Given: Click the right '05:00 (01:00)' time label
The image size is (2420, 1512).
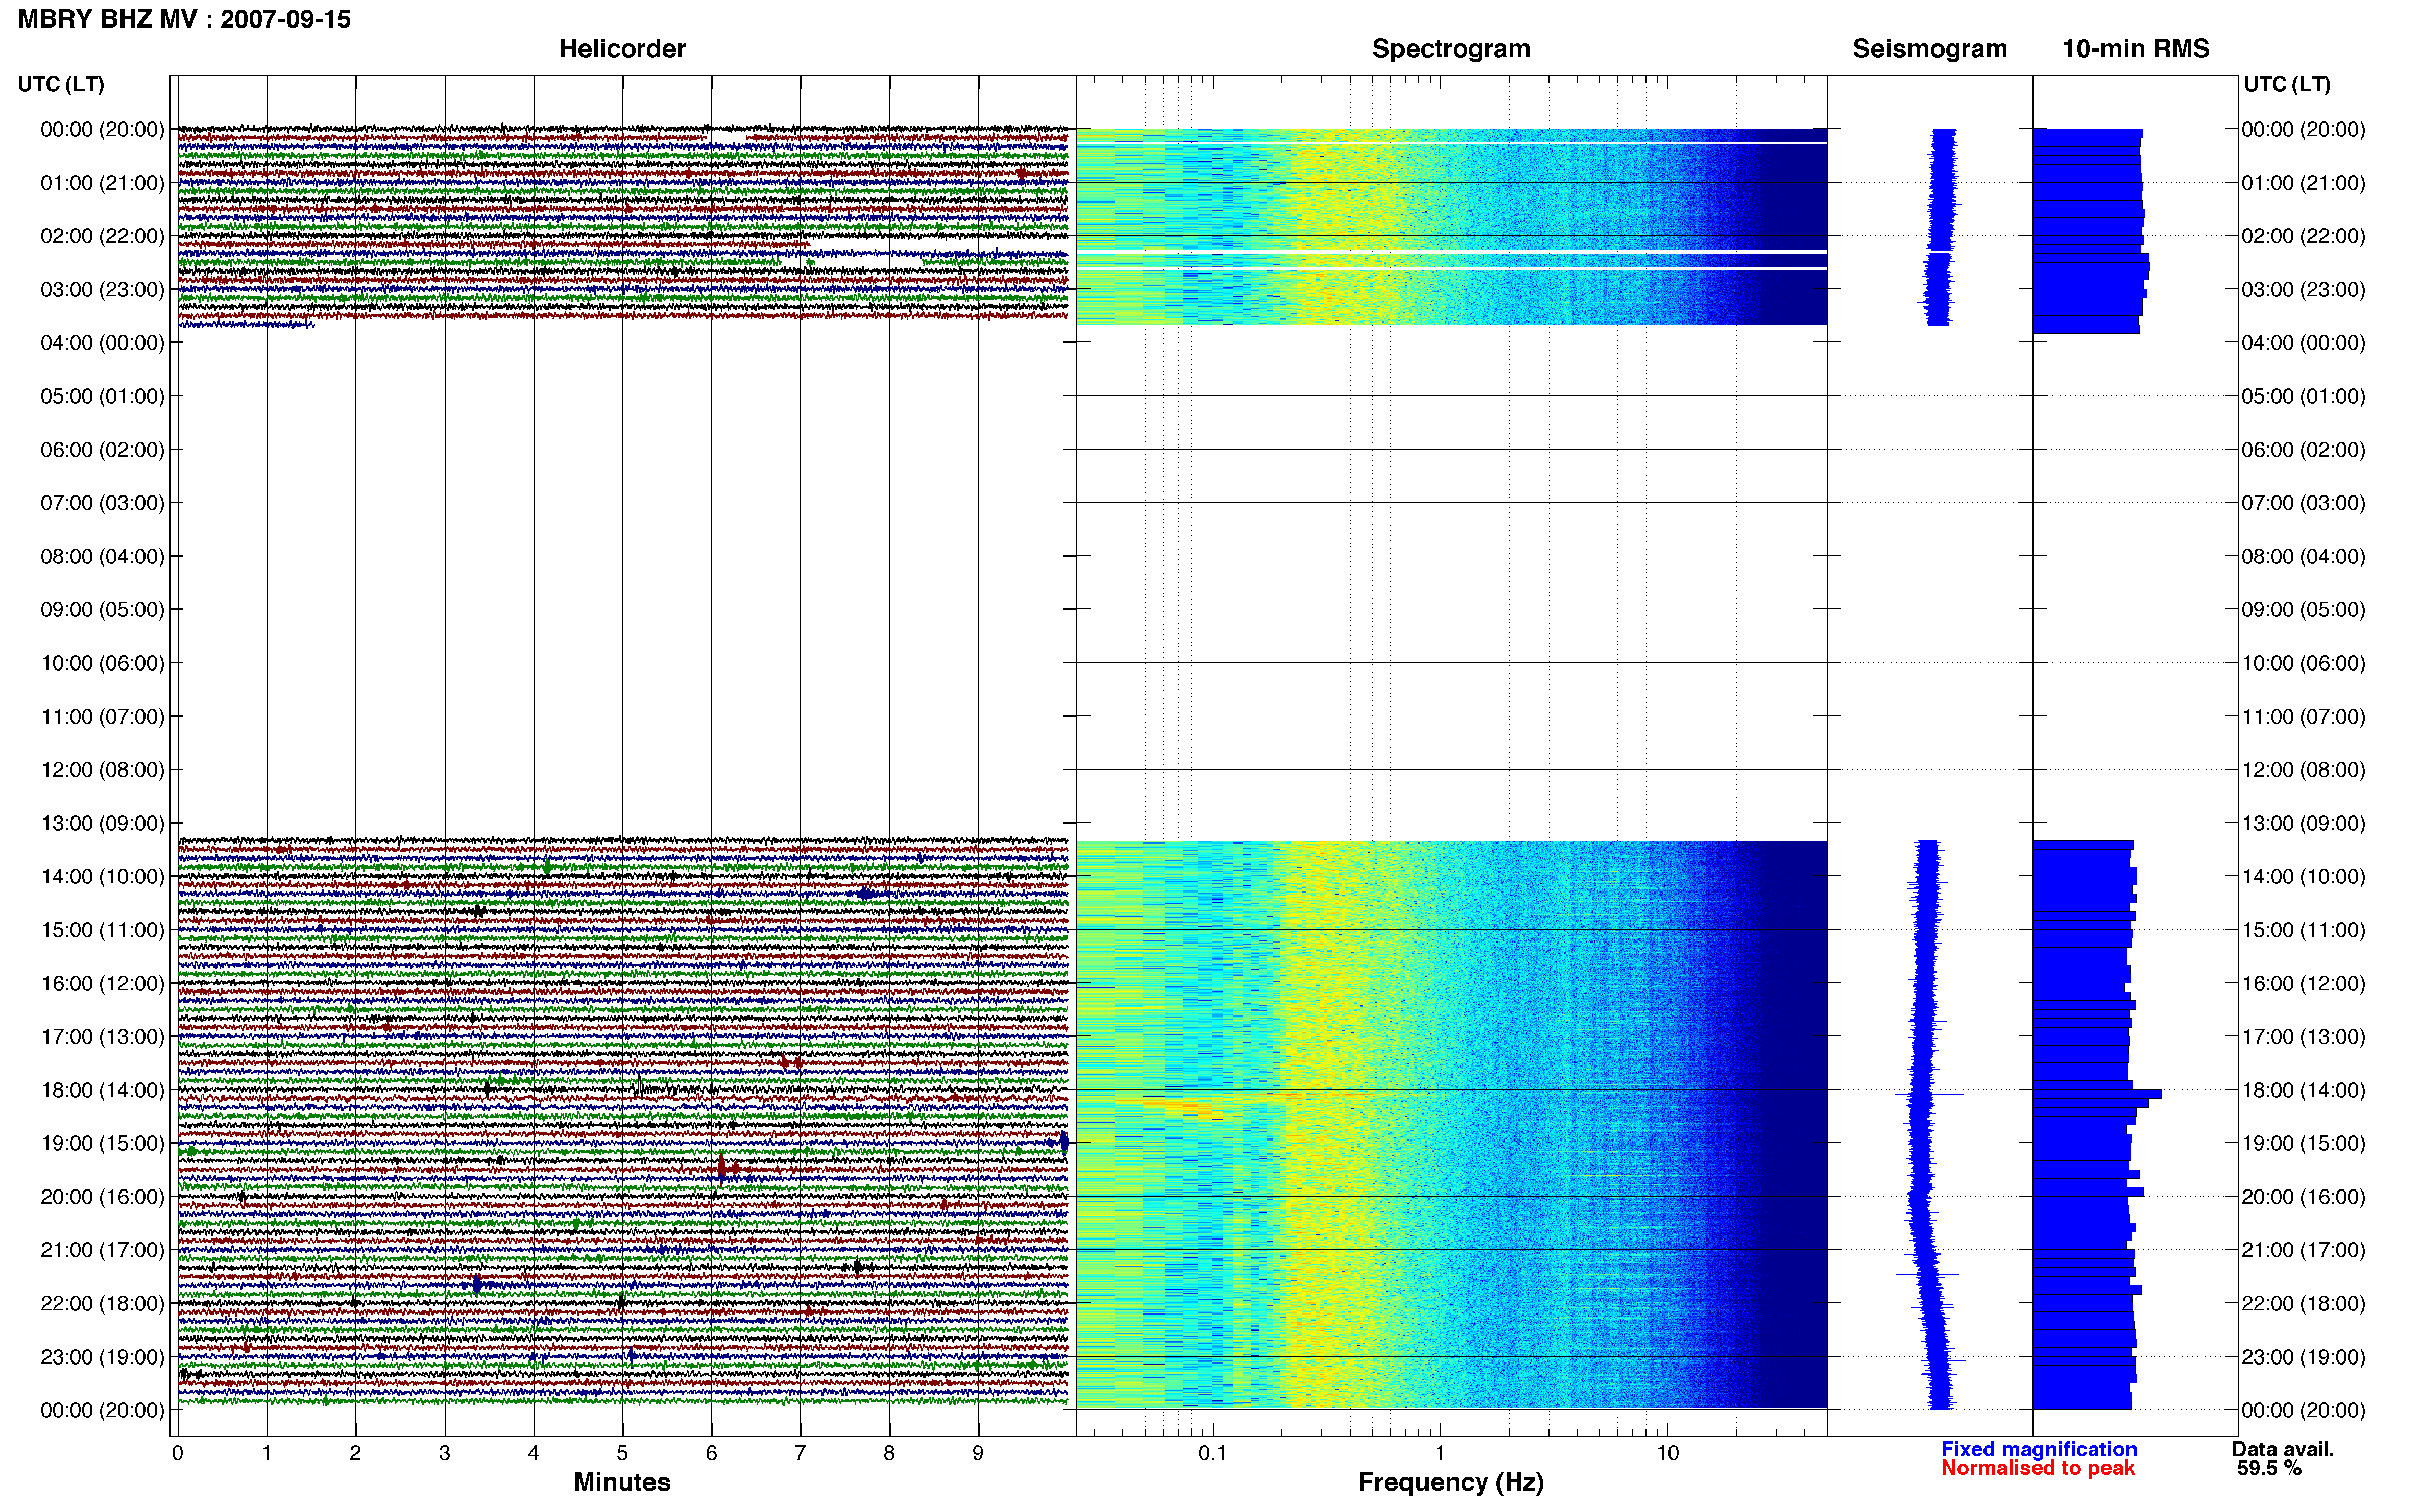Looking at the screenshot, I should point(2303,396).
